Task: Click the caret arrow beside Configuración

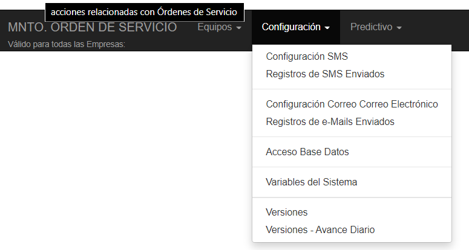Action: [x=327, y=28]
